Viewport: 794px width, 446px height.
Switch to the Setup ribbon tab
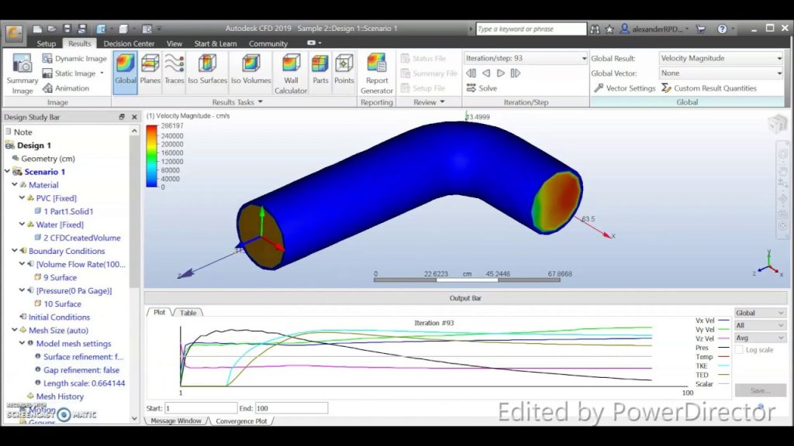pos(46,43)
